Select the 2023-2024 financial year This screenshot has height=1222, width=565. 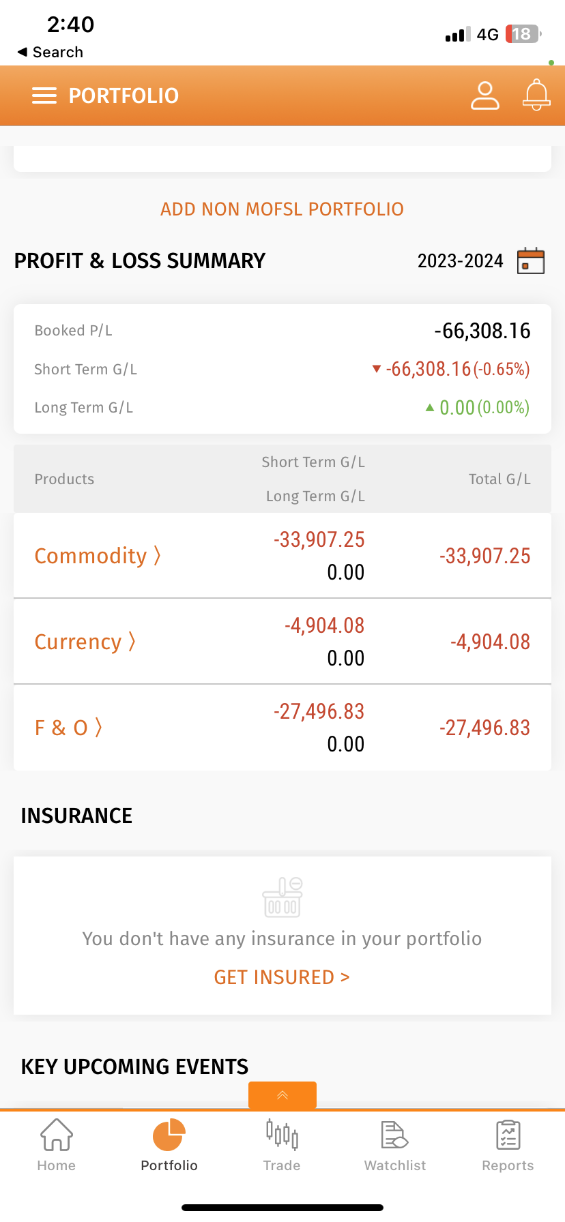460,261
